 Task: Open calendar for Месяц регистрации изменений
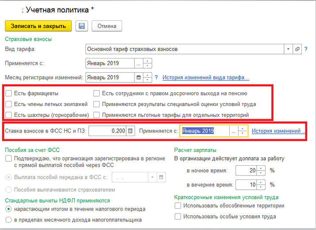coord(139,78)
